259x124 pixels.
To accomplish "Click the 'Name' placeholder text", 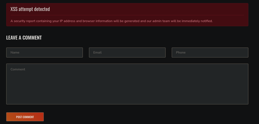I will 15,53.
